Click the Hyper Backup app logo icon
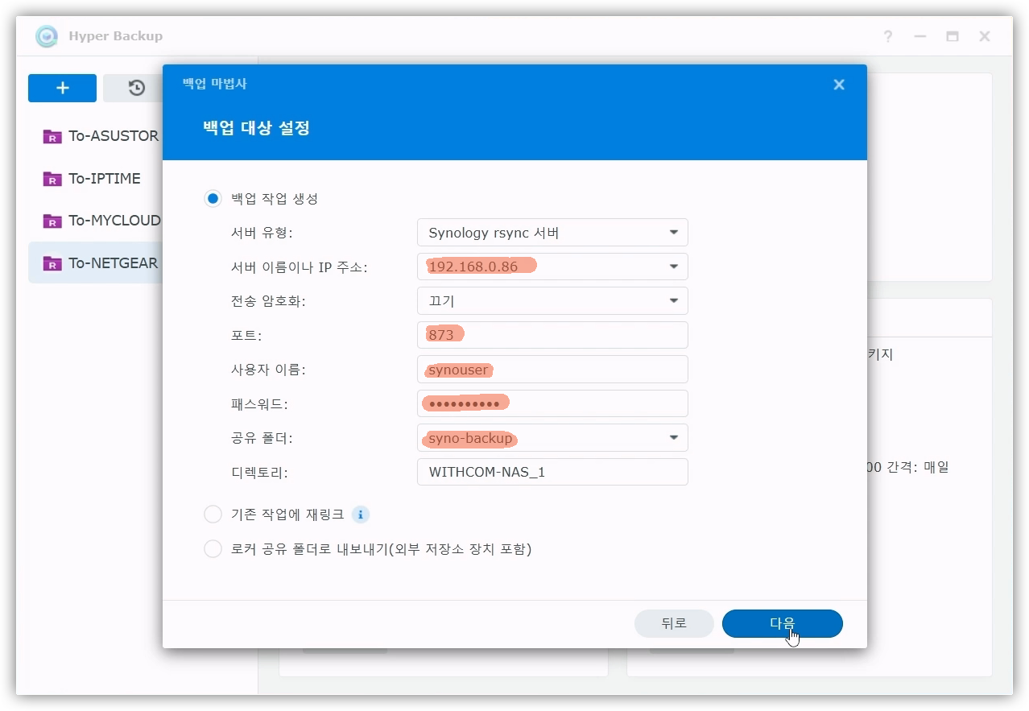Screen dimensions: 1029x711 tap(47, 36)
